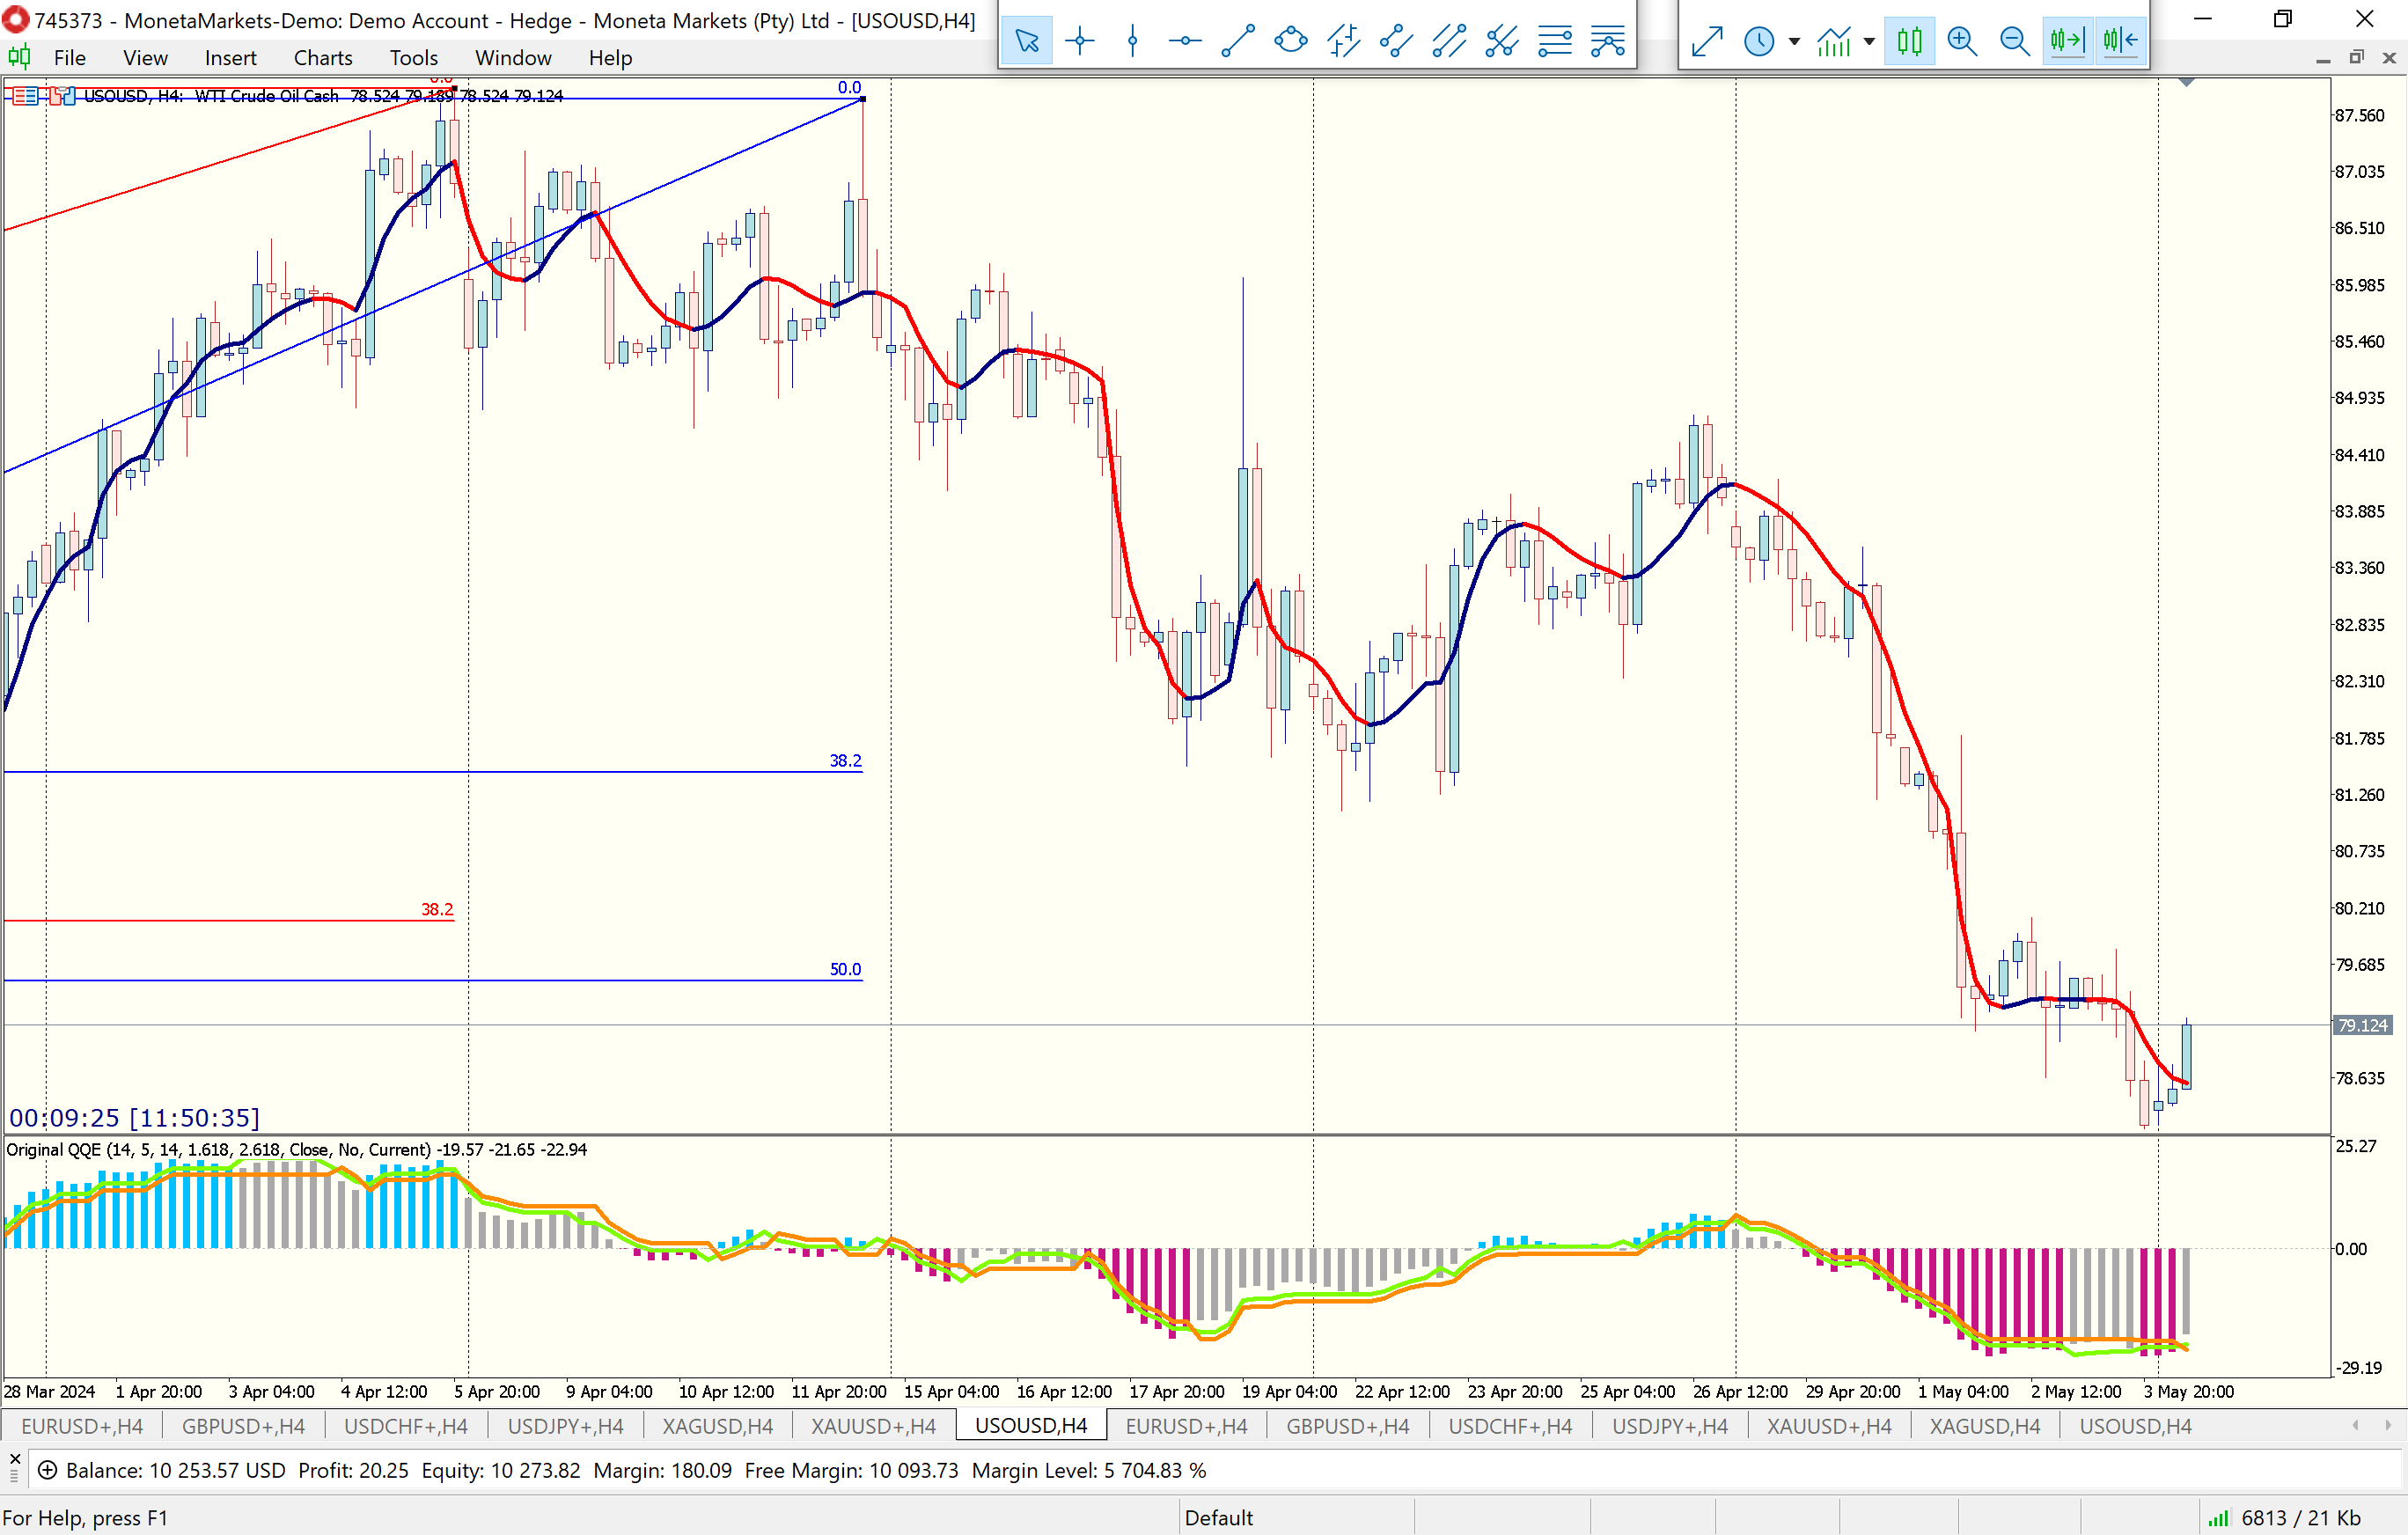Select the crosshair tool
The image size is (2408, 1535).
pos(1079,41)
